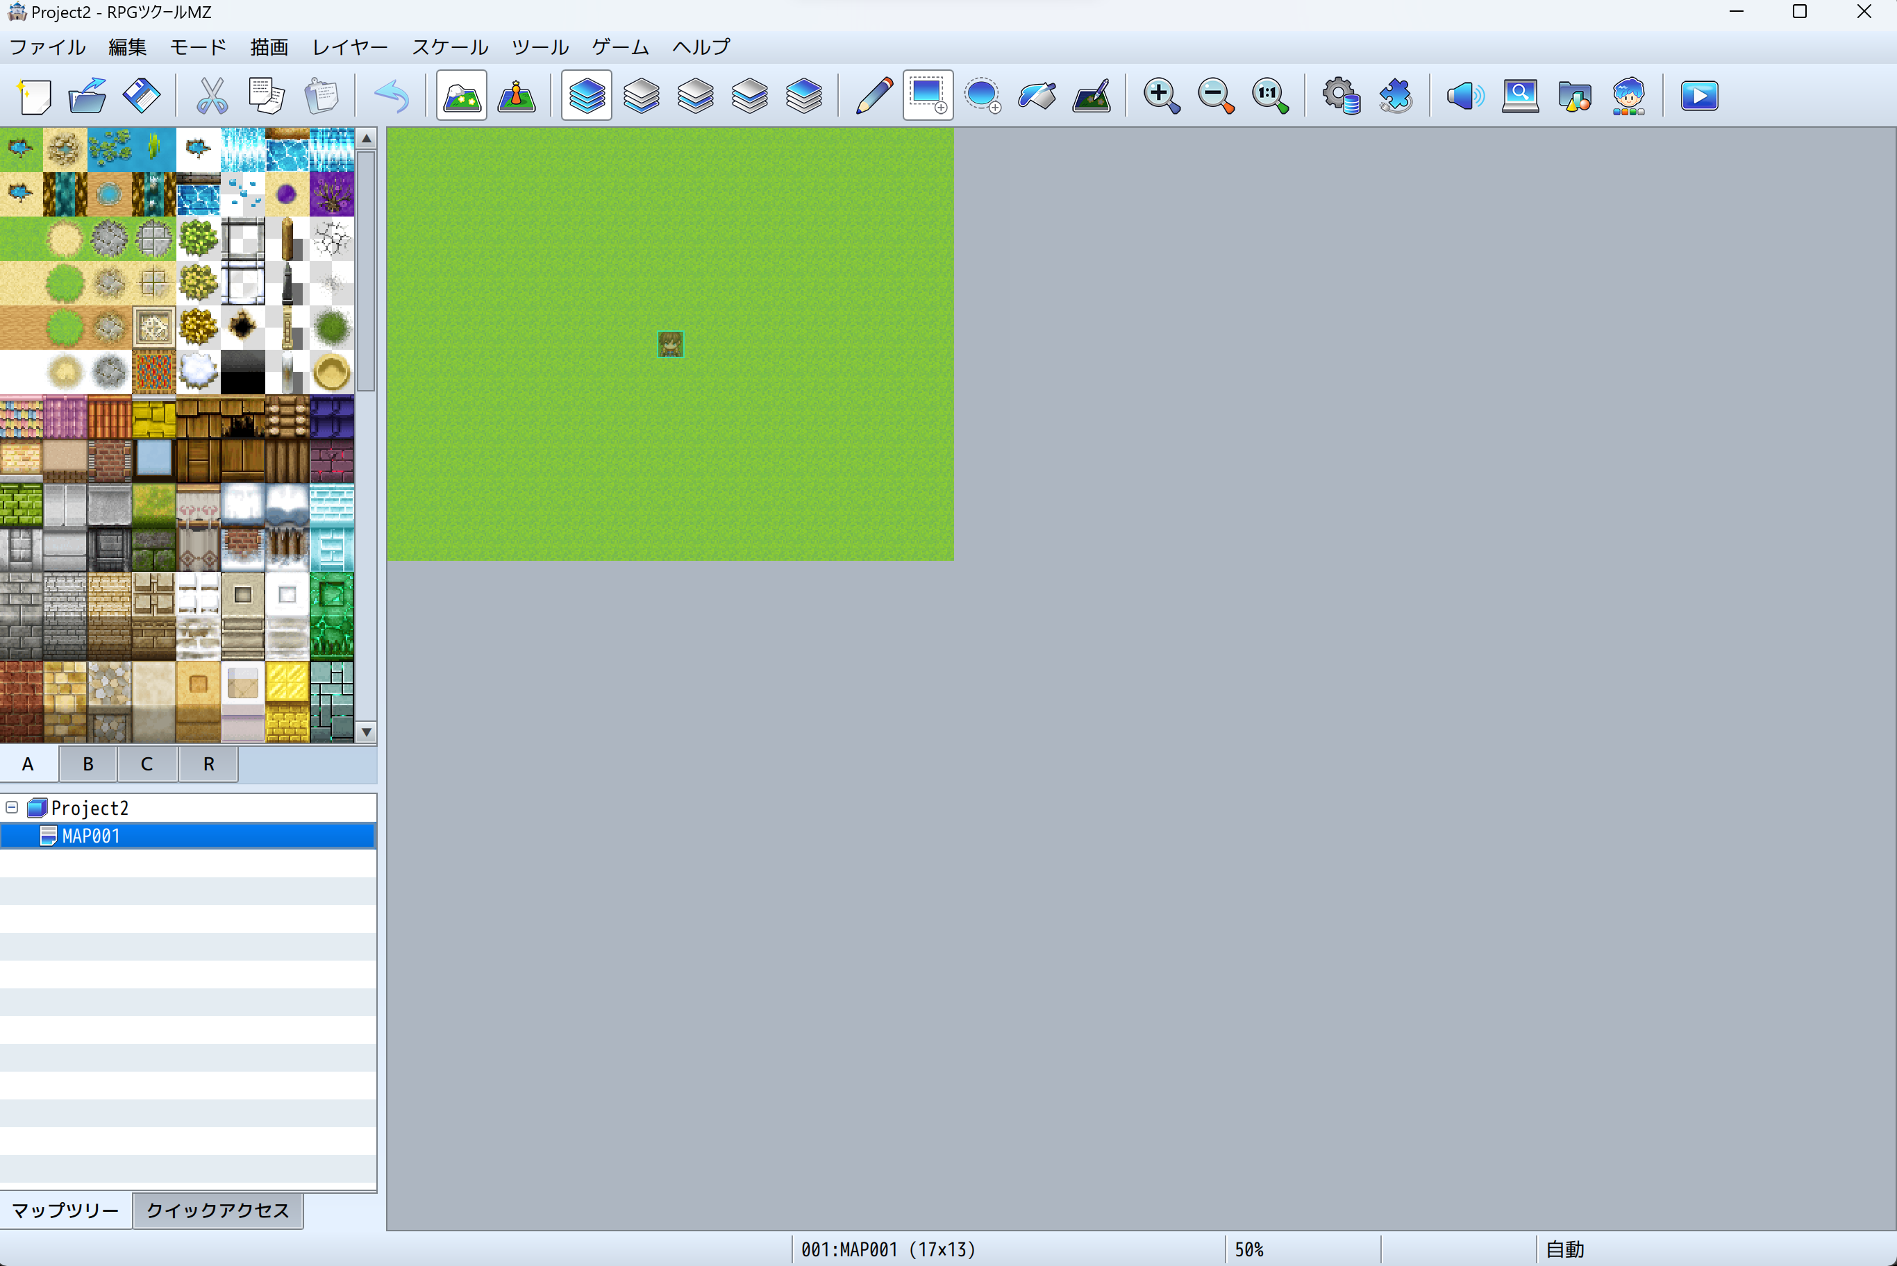Image resolution: width=1897 pixels, height=1266 pixels.
Task: Open the ファイル menu
Action: click(x=47, y=47)
